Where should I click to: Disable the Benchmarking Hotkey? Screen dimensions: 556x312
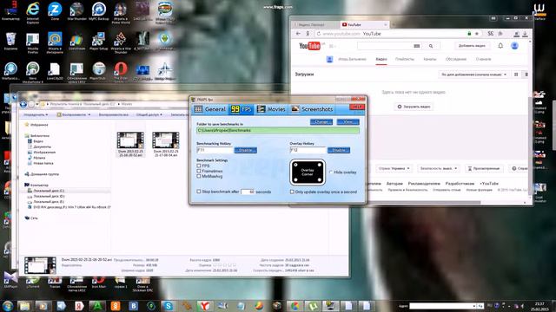click(245, 150)
